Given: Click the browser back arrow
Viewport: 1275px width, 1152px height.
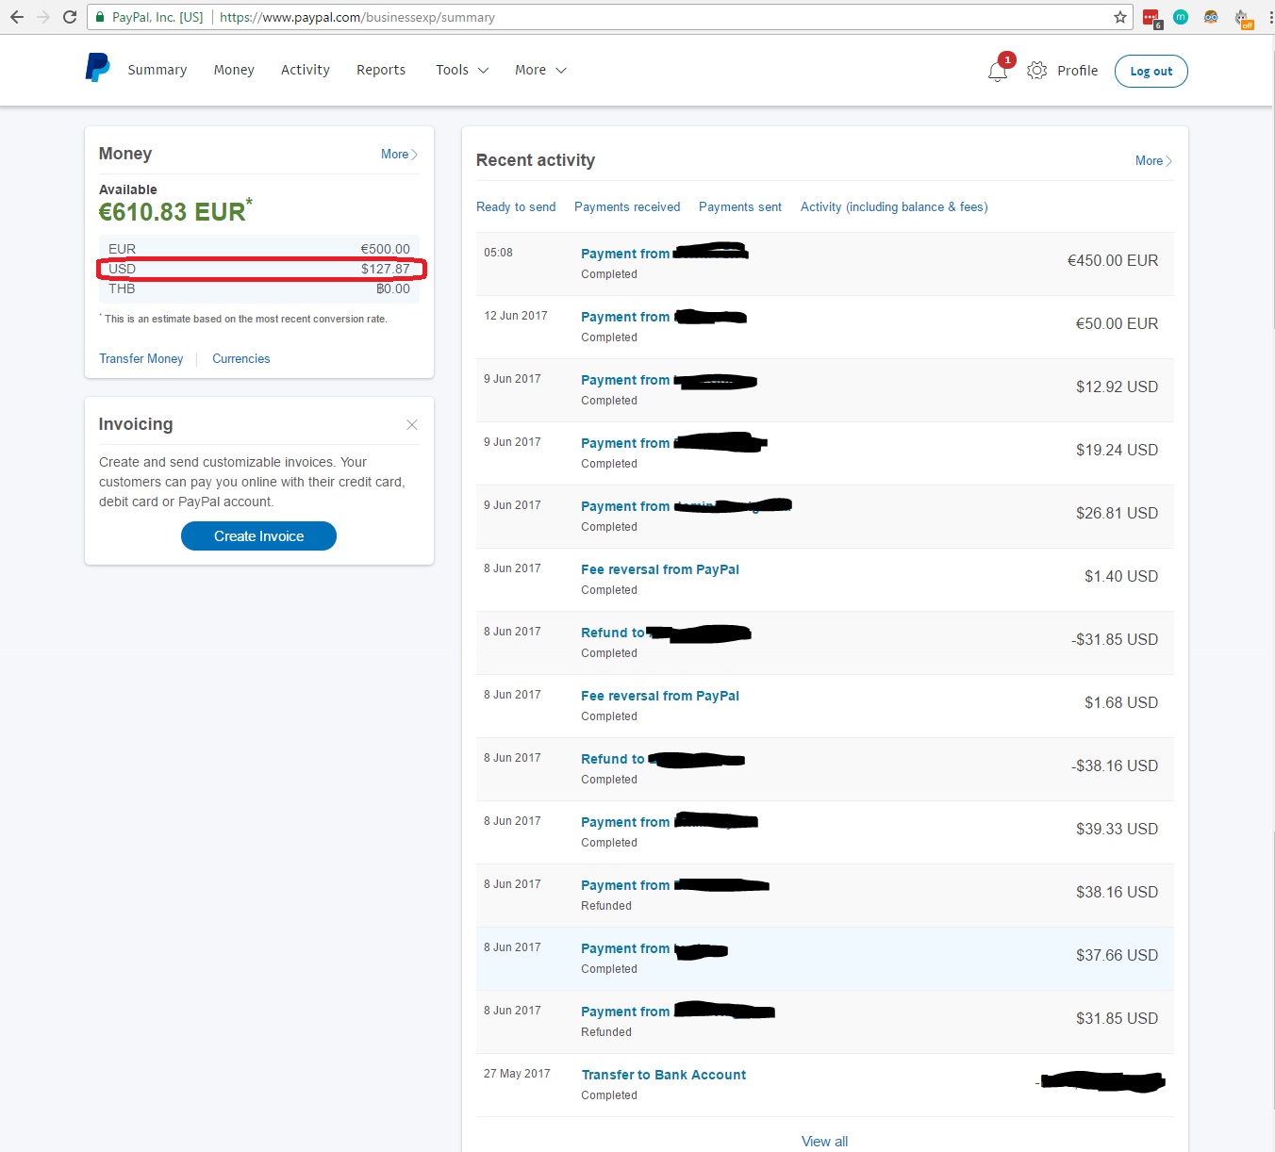Looking at the screenshot, I should [17, 17].
